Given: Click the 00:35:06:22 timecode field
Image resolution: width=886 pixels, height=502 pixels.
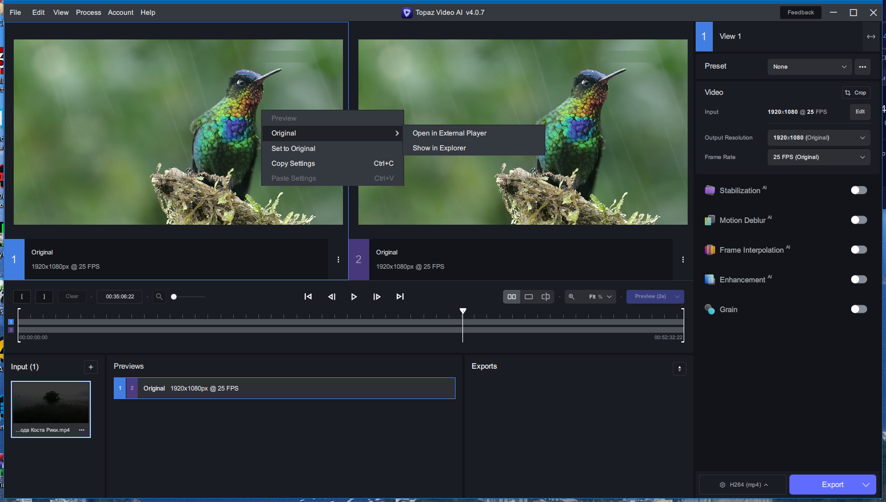Looking at the screenshot, I should pyautogui.click(x=120, y=296).
